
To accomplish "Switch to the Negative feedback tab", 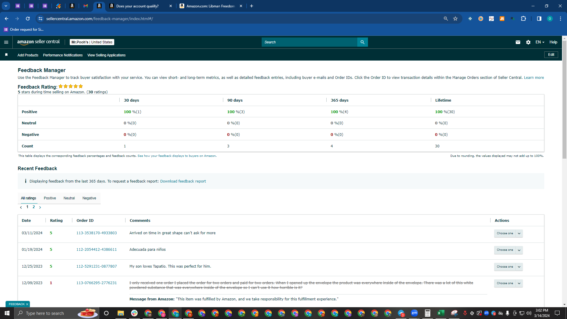I will (89, 198).
